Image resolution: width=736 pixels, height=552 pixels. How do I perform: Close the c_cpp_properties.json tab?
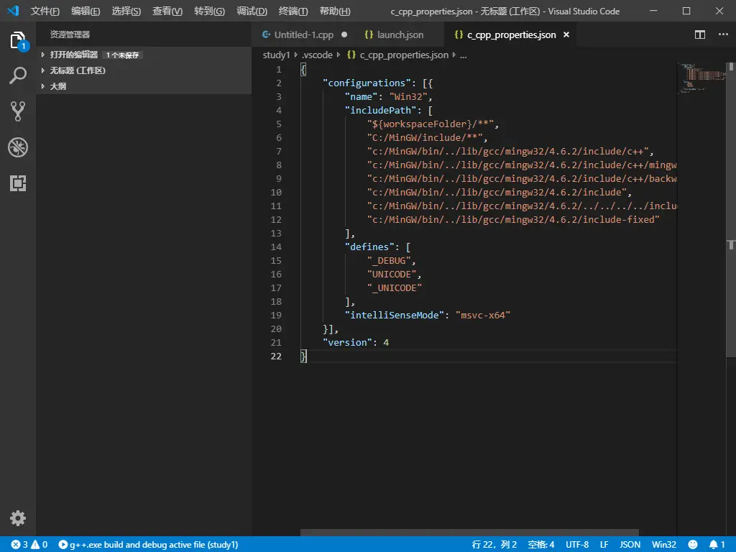click(566, 34)
